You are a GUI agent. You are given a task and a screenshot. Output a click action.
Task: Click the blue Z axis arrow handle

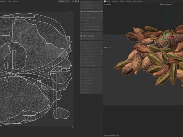pyautogui.click(x=152, y=44)
